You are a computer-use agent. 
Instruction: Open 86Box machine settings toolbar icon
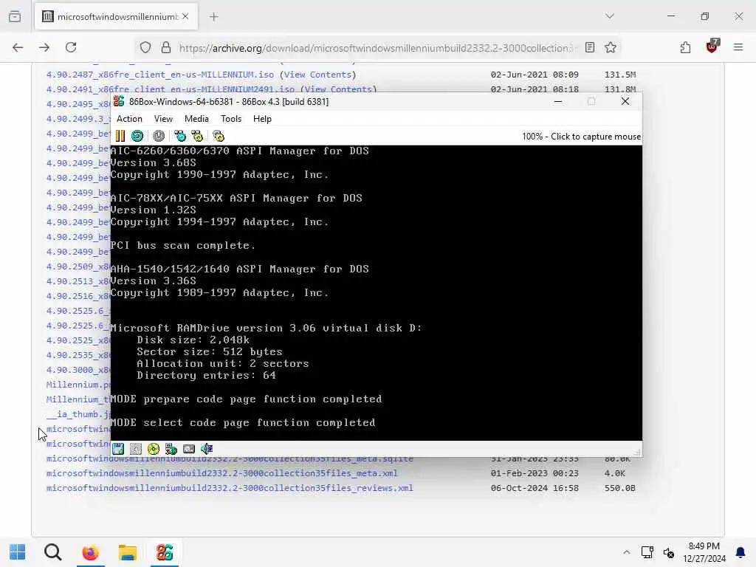219,136
